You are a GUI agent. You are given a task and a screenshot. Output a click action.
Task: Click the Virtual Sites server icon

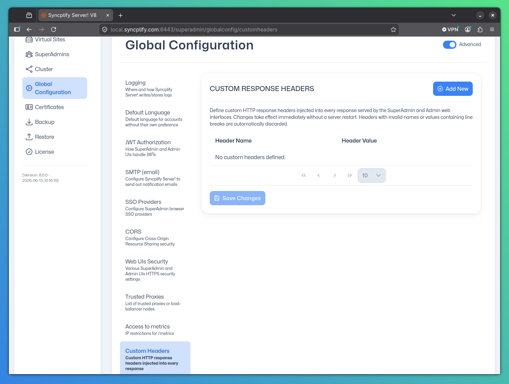tap(29, 39)
